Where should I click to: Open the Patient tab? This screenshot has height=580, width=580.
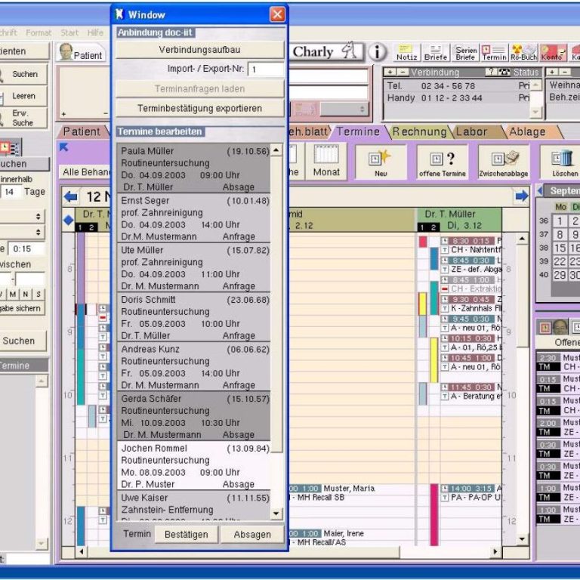(x=82, y=131)
